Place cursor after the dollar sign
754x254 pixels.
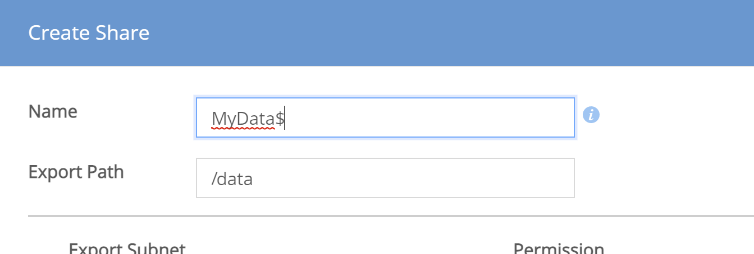(x=285, y=119)
